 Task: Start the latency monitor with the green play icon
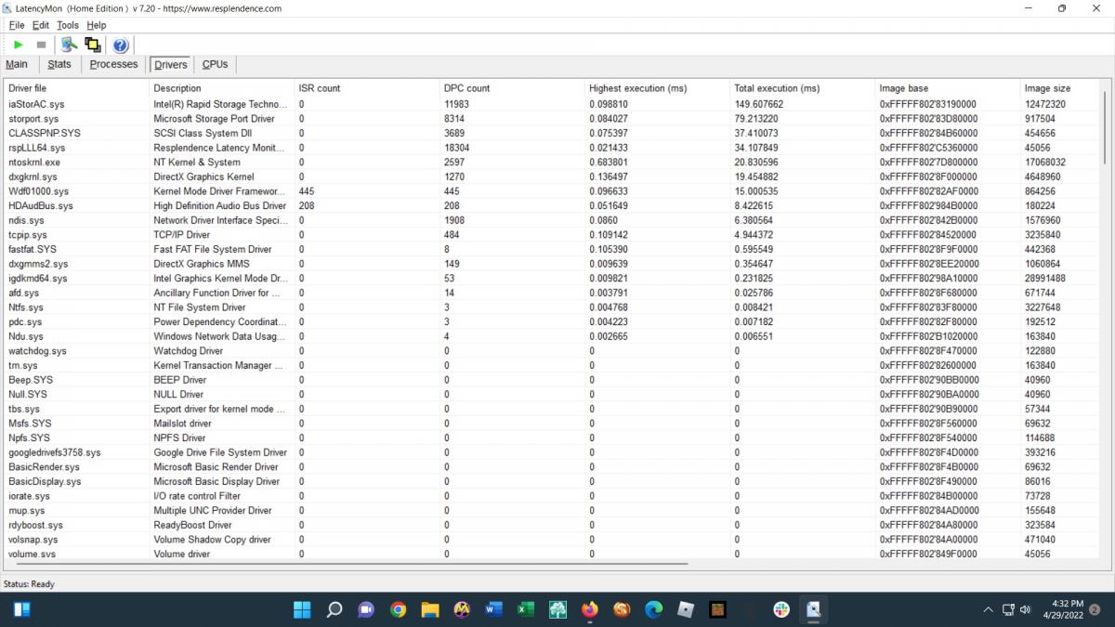pyautogui.click(x=19, y=45)
